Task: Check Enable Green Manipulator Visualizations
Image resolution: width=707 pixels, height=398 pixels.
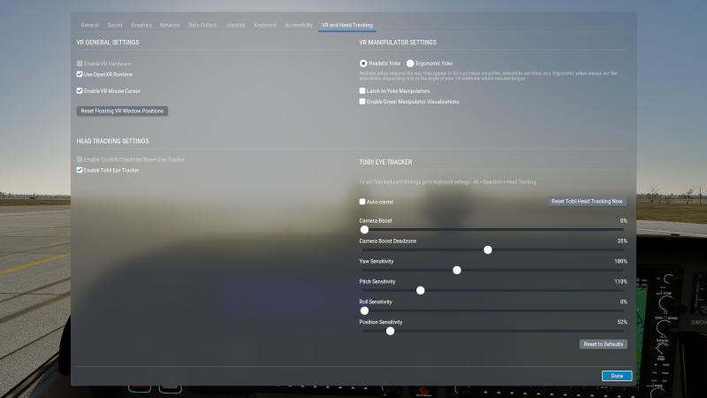Action: tap(362, 101)
